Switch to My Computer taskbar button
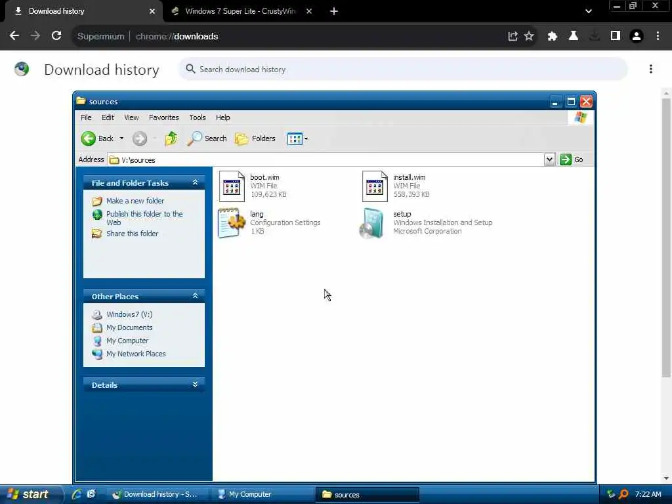Viewport: 672px width, 504px height. click(262, 494)
